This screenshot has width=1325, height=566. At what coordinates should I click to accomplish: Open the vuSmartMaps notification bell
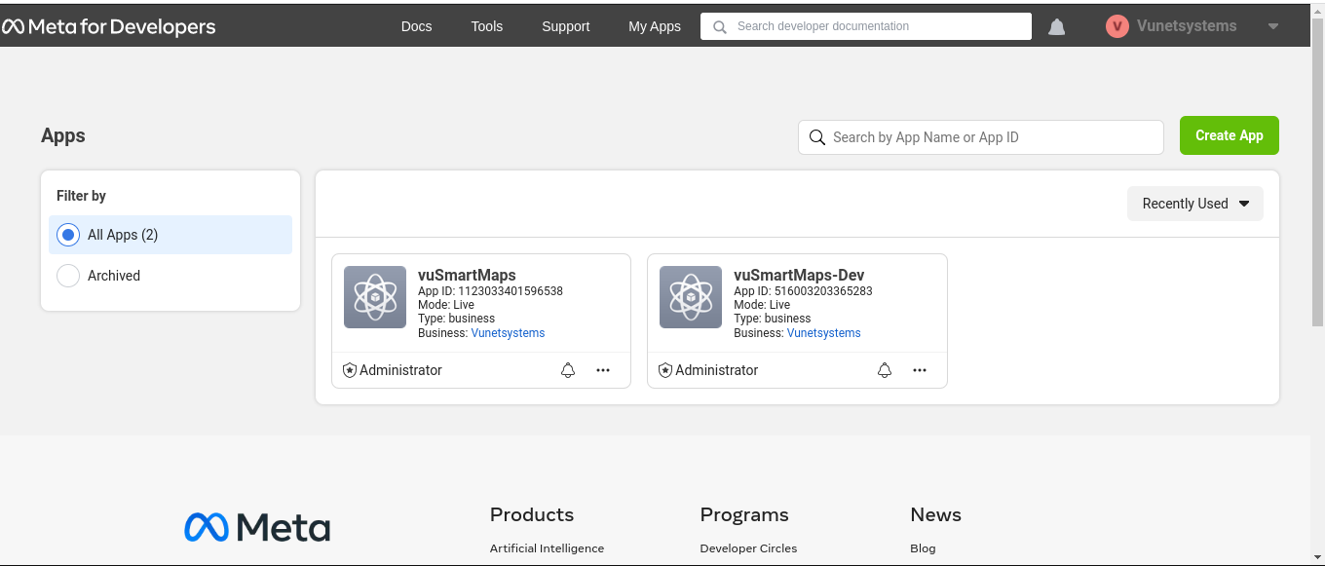[568, 370]
